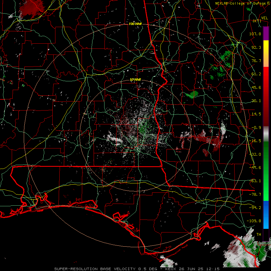The width and height of the screenshot is (271, 271).
Task: Select the 107.8 scale value
Action: (255, 34)
